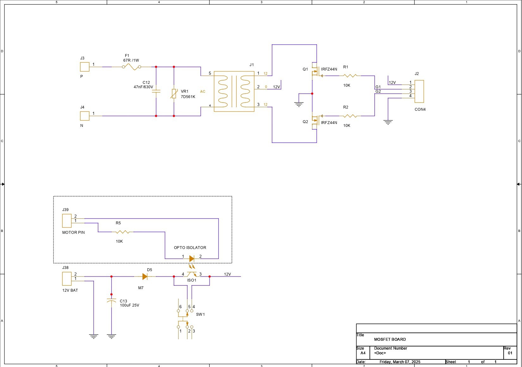
Task: Click the date field Friday, March 07, 2025
Action: [x=400, y=362]
